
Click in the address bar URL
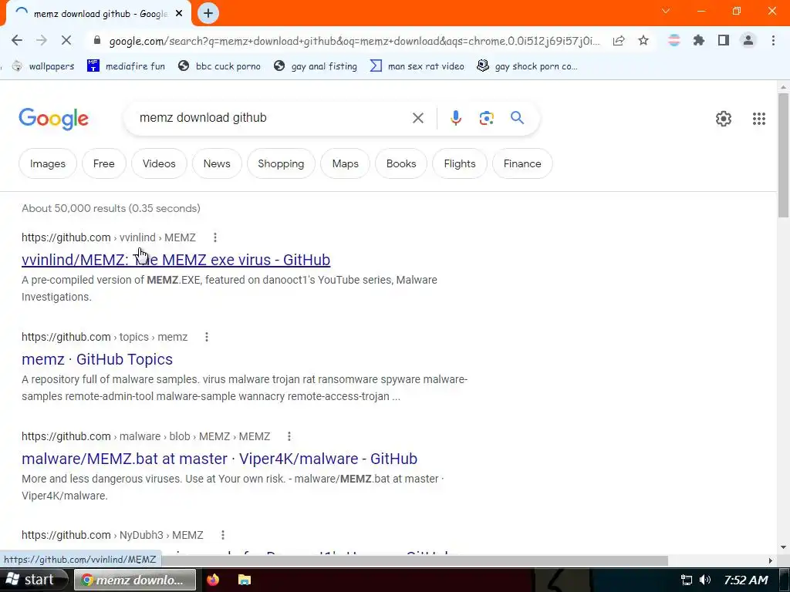tap(354, 41)
